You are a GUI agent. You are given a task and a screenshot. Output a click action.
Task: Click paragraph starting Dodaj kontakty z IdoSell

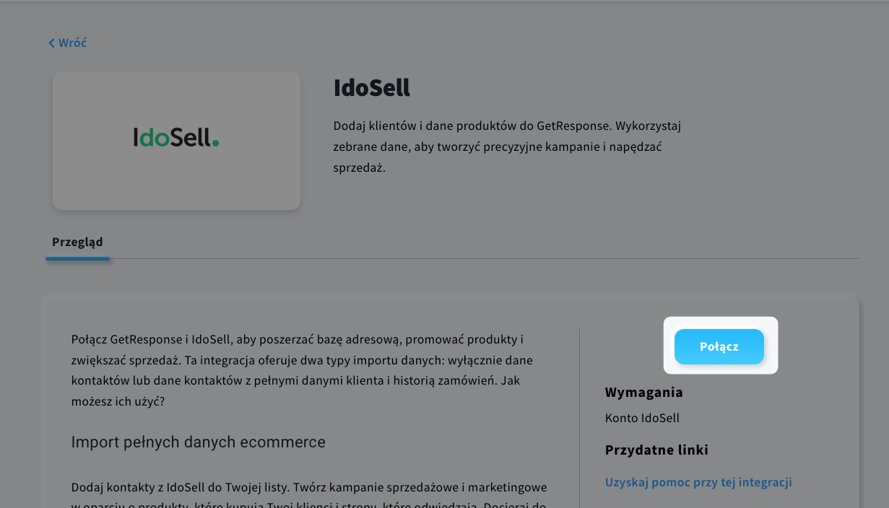point(309,496)
